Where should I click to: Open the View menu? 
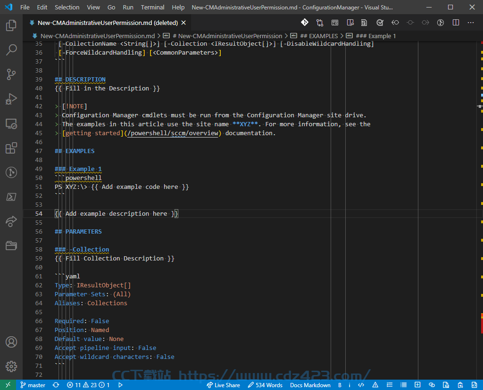[x=93, y=7]
